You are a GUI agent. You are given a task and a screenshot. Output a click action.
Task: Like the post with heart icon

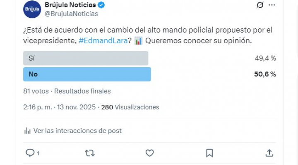coord(149,153)
